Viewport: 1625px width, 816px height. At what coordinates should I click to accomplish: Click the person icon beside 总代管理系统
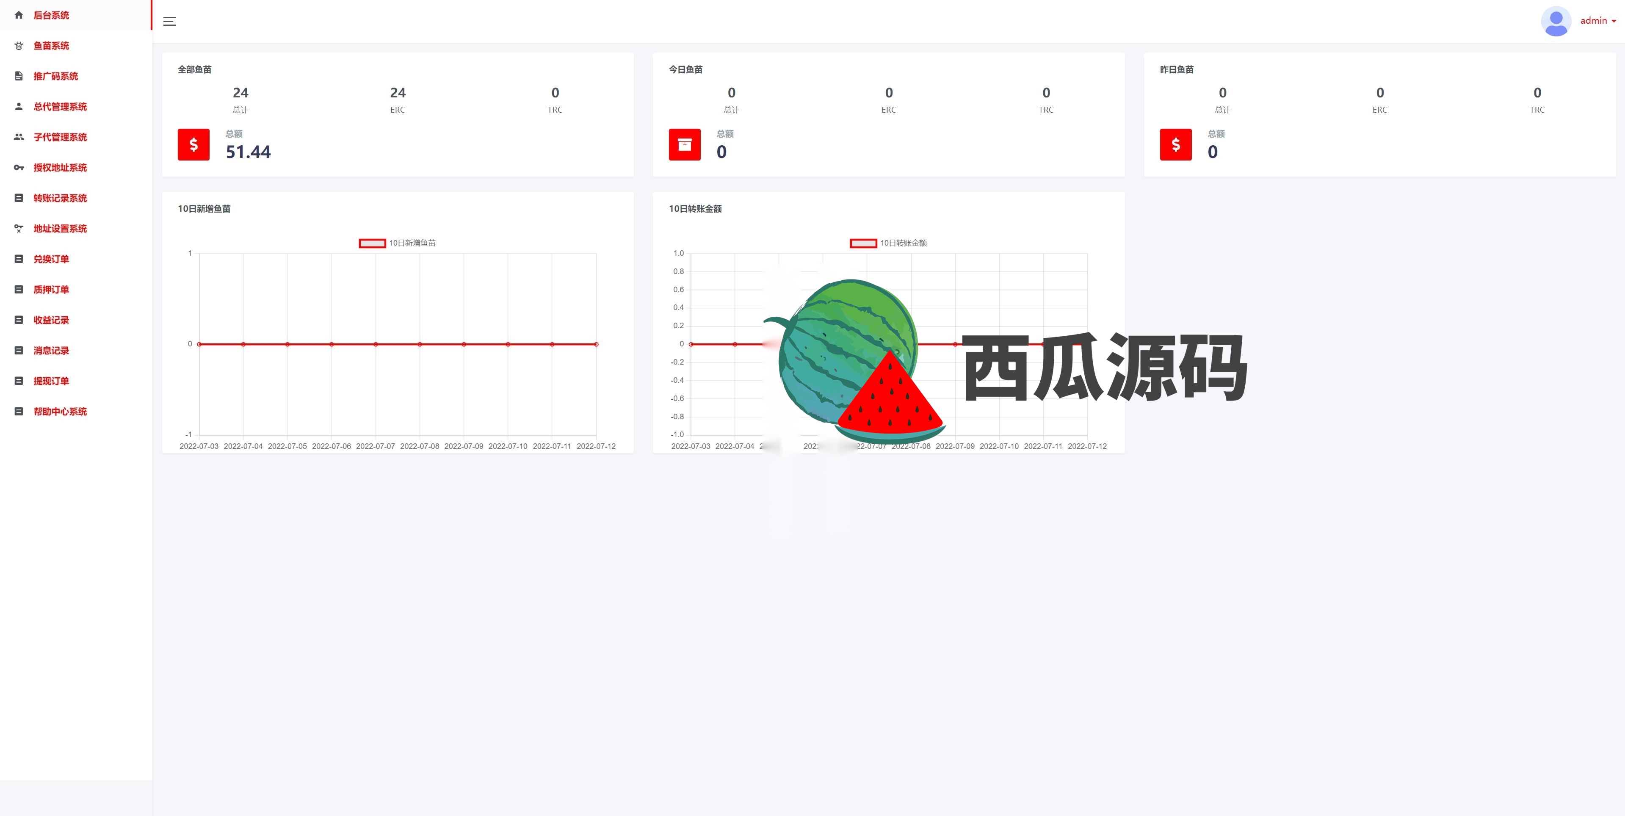(19, 107)
